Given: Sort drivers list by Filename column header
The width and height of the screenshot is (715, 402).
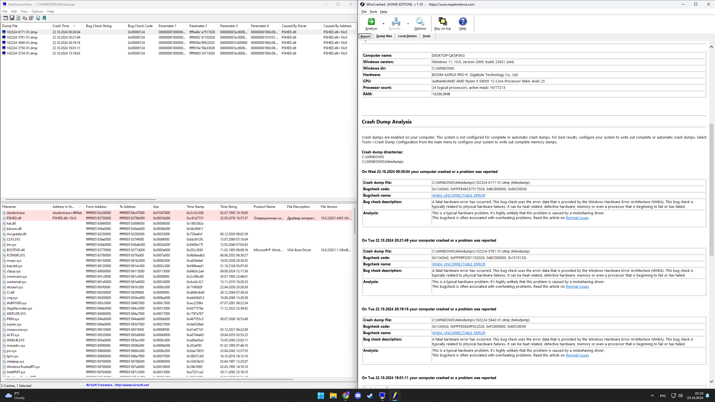Looking at the screenshot, I should tap(25, 207).
